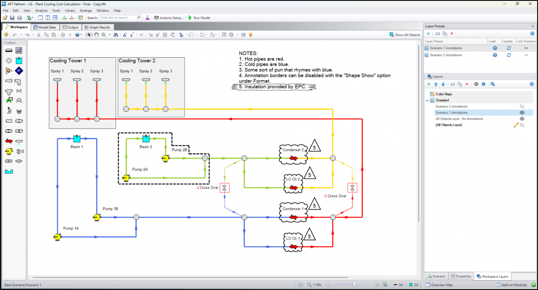Add a new layer preset with plus icon
This screenshot has height=290, width=538.
click(428, 34)
